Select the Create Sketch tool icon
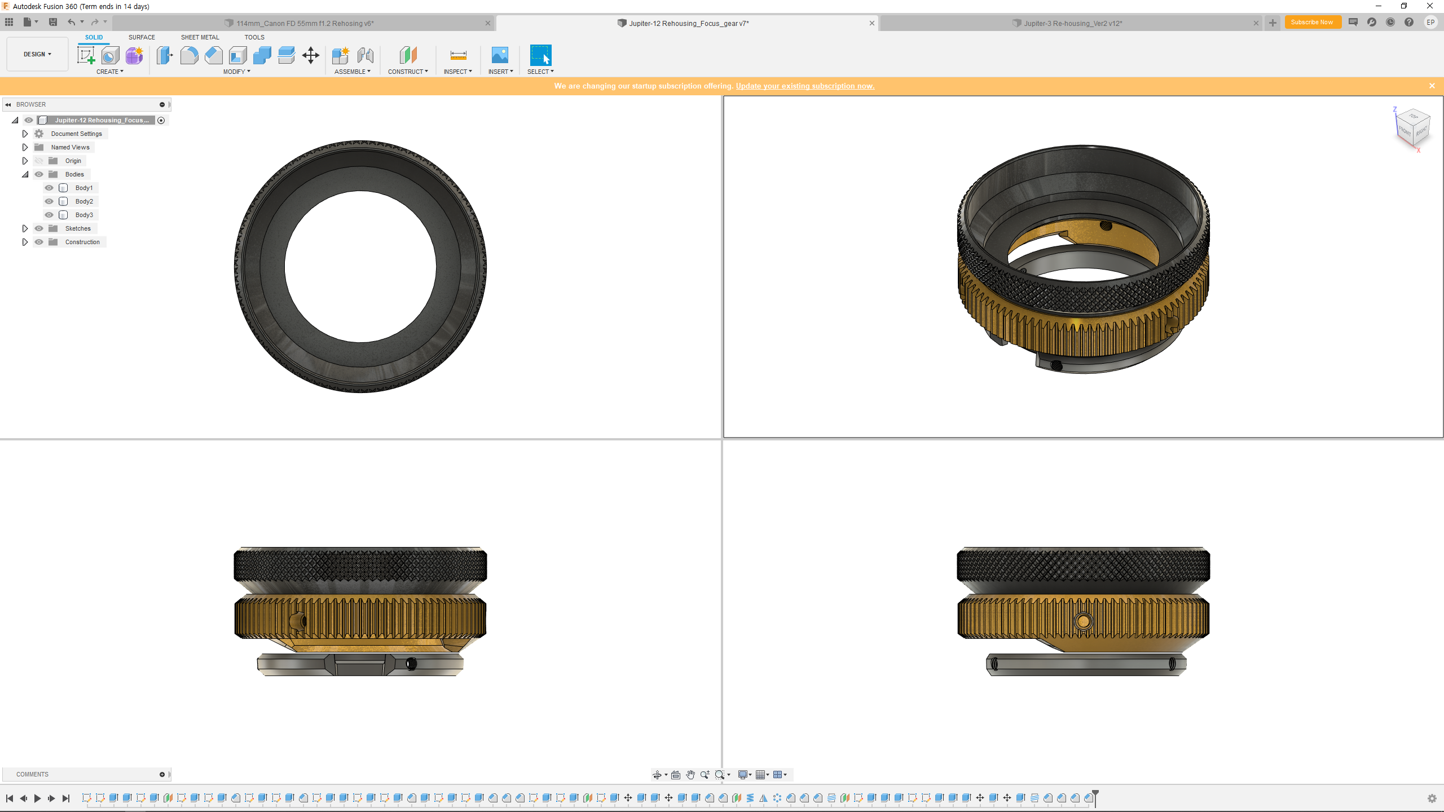The width and height of the screenshot is (1444, 812). tap(86, 55)
